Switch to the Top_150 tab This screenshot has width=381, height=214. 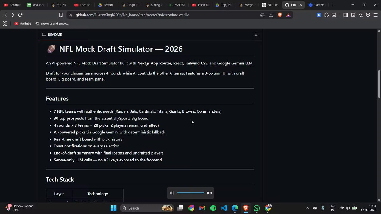(x=224, y=5)
